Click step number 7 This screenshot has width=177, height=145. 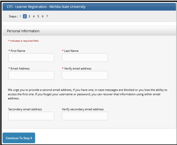click(x=47, y=16)
